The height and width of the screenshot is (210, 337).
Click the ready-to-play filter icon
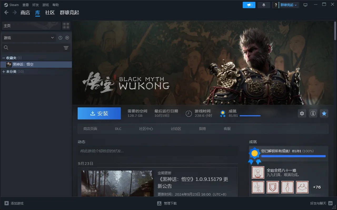(67, 38)
